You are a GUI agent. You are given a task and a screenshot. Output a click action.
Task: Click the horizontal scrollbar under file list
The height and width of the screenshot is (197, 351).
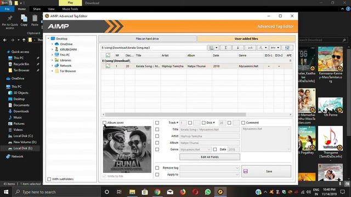click(175, 114)
